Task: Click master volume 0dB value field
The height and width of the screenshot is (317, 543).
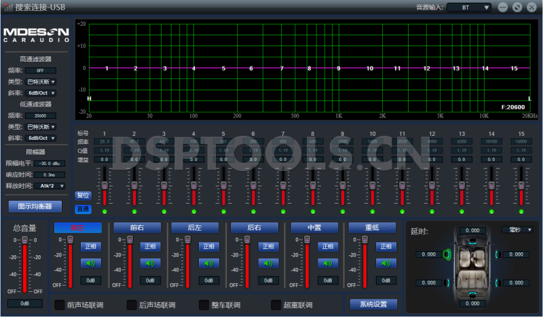Action: click(24, 303)
